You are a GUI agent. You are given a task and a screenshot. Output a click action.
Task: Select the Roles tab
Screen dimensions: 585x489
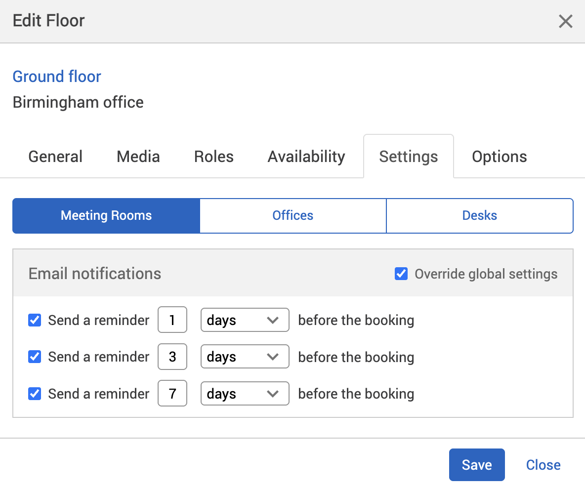click(213, 156)
